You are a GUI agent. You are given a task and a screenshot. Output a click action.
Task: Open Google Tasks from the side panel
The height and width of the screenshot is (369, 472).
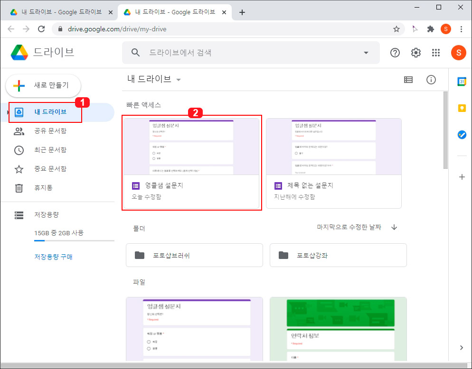462,134
